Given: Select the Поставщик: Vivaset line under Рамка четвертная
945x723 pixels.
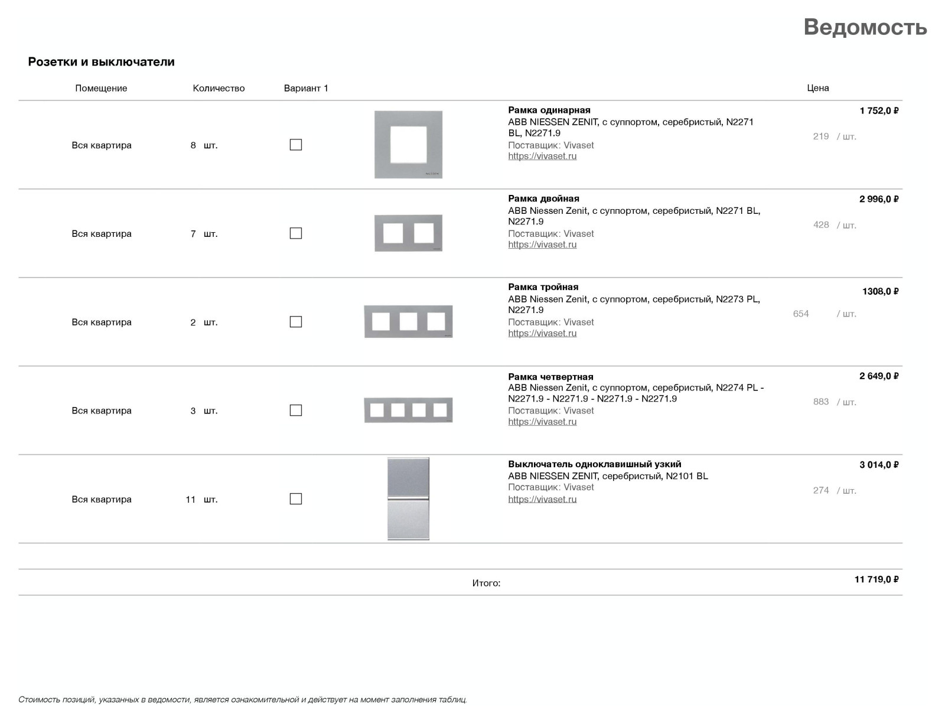Looking at the screenshot, I should (551, 411).
